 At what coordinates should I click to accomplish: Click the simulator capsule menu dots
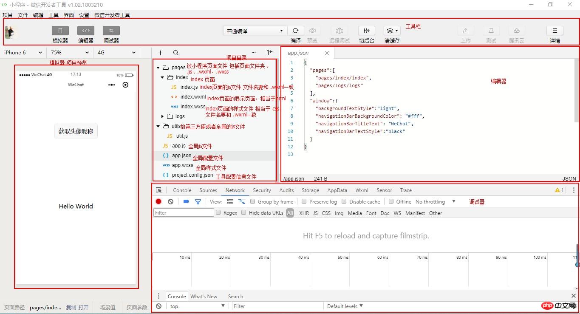coord(111,85)
